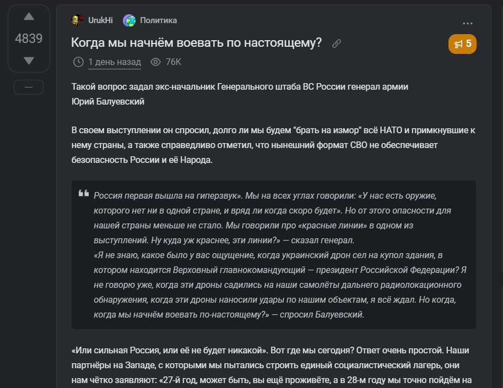Click the orange megaphone badge showing 5
The height and width of the screenshot is (388, 503).
[462, 44]
